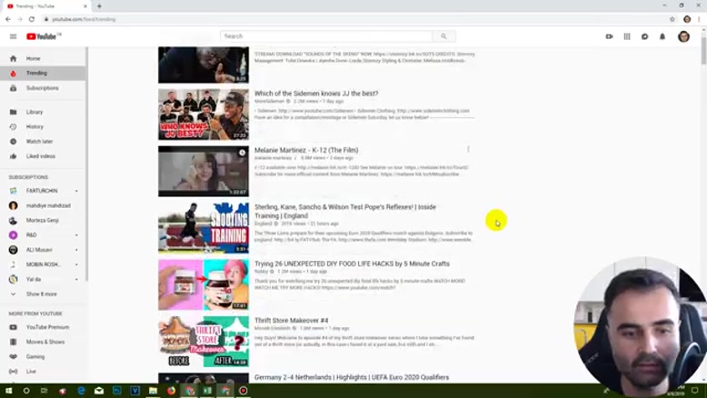Reload the page
The height and width of the screenshot is (398, 707).
(x=32, y=19)
